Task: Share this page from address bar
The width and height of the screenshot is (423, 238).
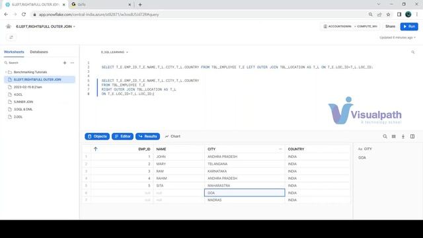Action: 379,15
